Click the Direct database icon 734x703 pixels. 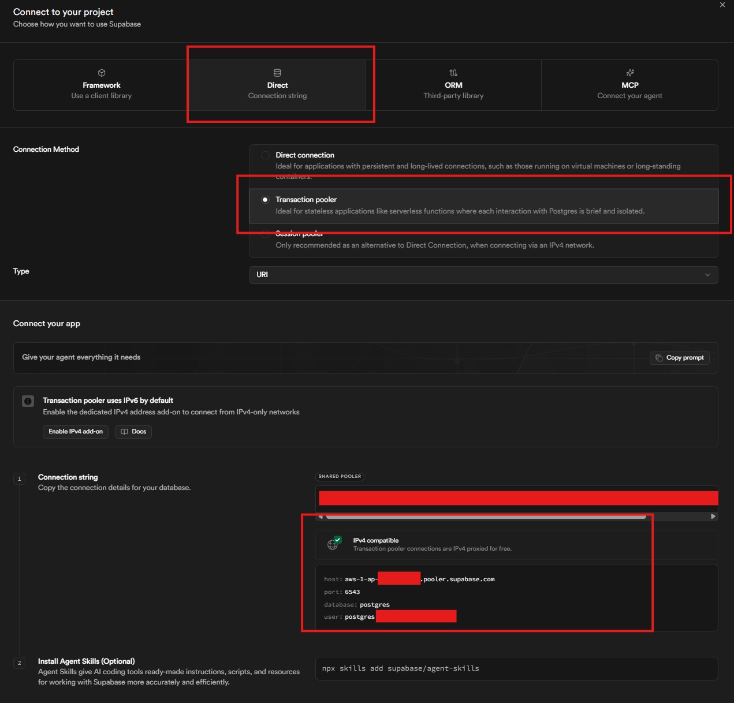pyautogui.click(x=277, y=73)
